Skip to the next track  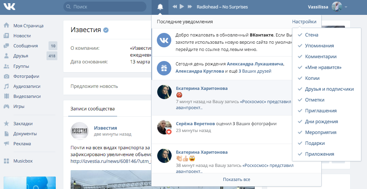pyautogui.click(x=189, y=7)
